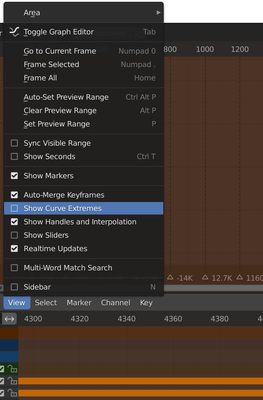The width and height of the screenshot is (263, 400).
Task: Click frame 1000 on graph ruler
Action: (x=205, y=49)
